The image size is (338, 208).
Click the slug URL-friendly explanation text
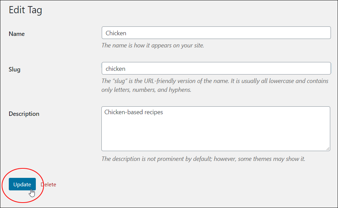[x=215, y=85]
